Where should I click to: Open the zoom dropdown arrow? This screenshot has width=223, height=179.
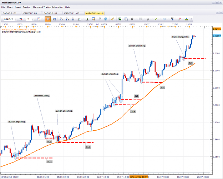[83, 19]
